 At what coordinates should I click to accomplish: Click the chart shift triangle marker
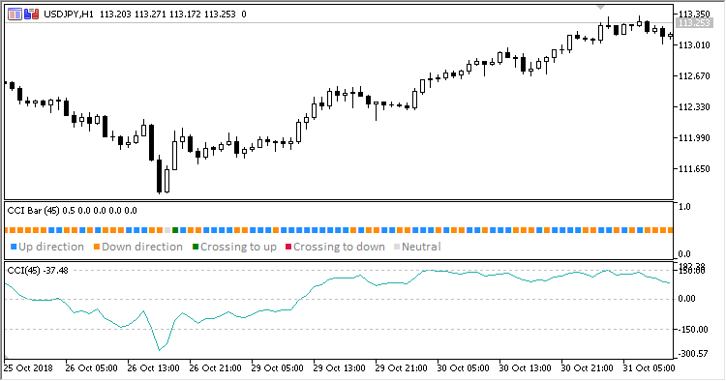coord(600,7)
